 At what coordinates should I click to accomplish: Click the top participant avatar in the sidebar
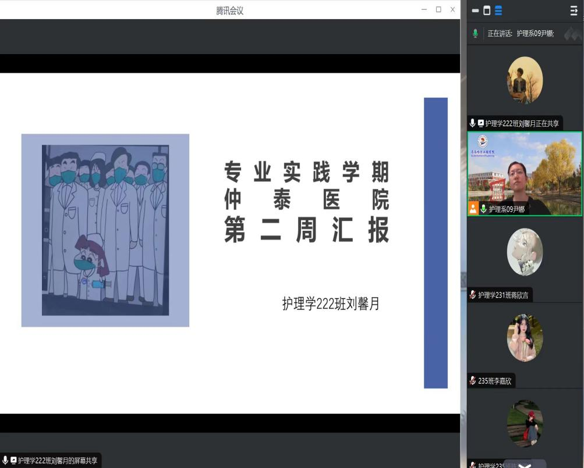525,80
